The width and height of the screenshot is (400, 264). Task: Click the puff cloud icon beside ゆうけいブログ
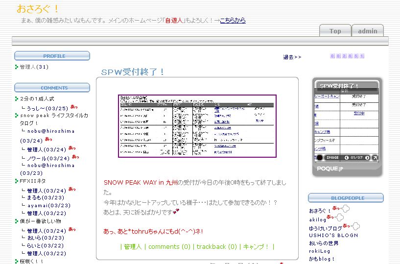pyautogui.click(x=355, y=226)
